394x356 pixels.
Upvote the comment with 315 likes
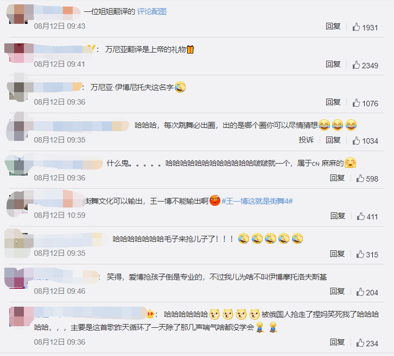tap(360, 254)
